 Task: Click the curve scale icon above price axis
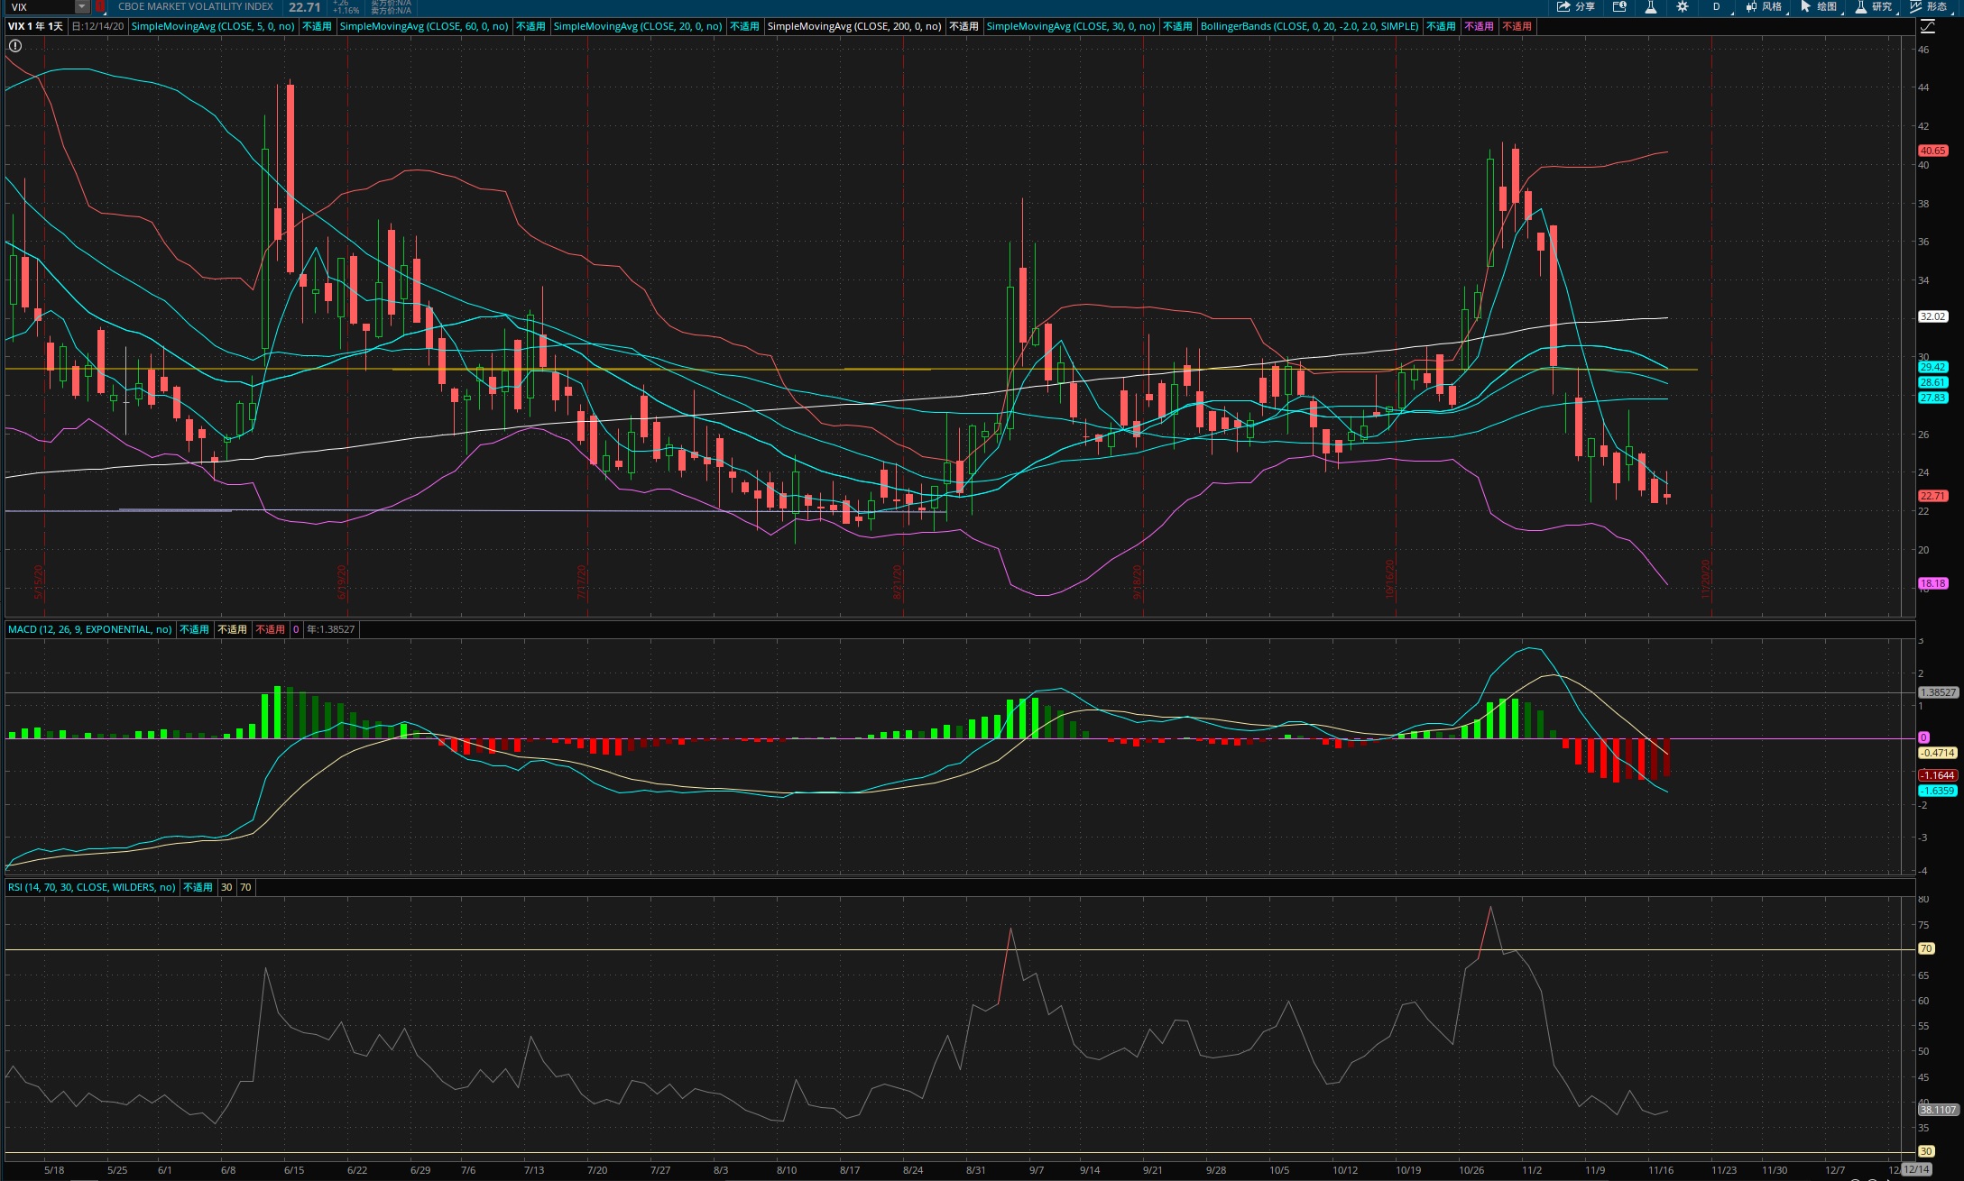click(1928, 26)
